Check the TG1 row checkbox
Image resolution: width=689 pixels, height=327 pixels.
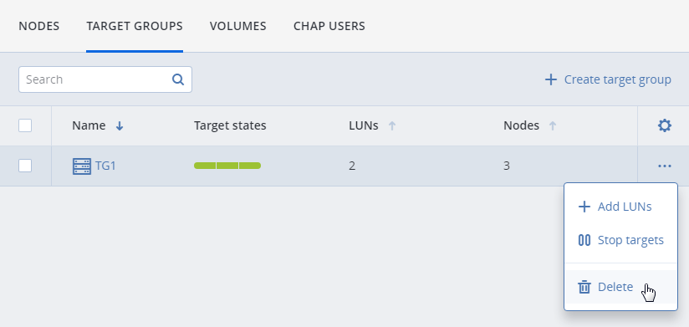click(x=25, y=166)
